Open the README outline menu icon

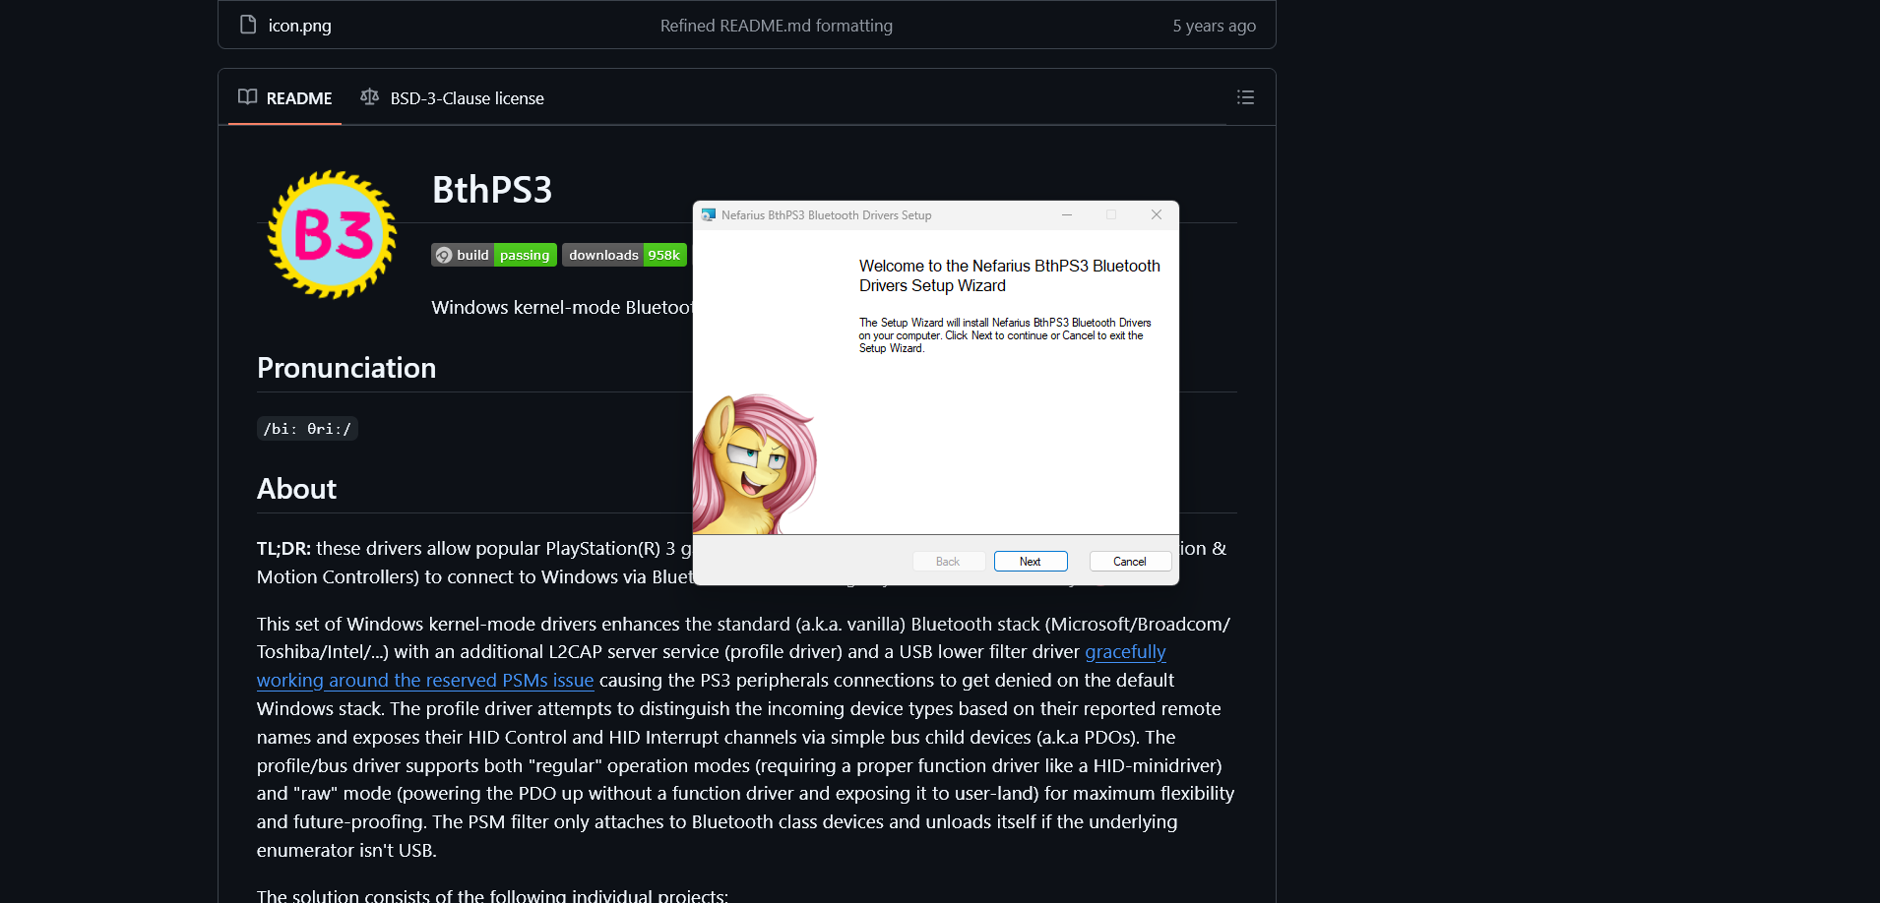point(1245,97)
